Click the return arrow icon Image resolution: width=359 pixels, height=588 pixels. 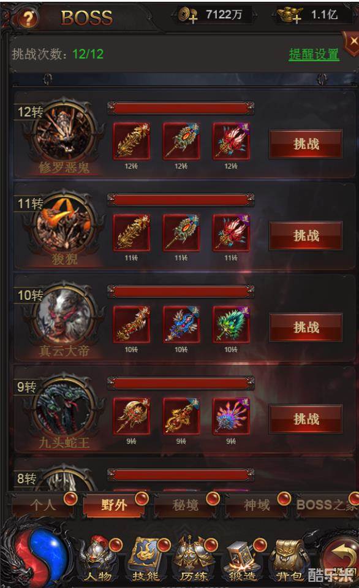pos(340,556)
